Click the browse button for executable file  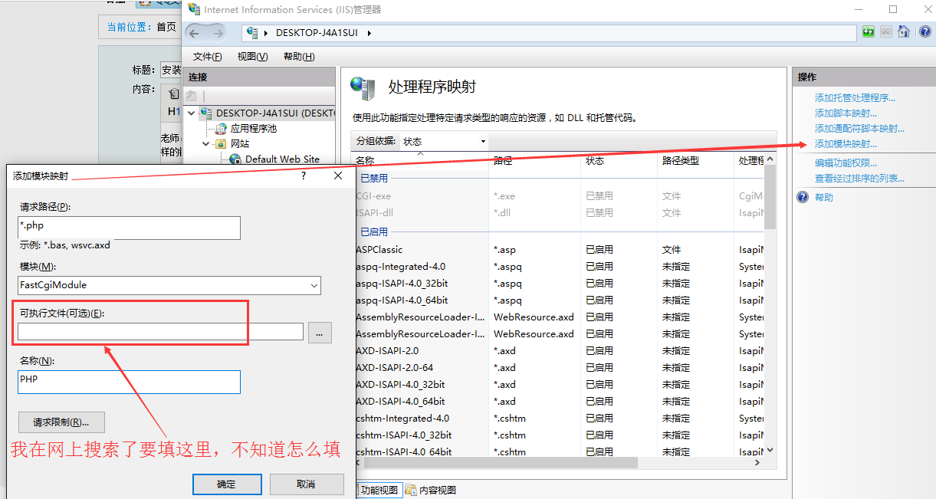click(x=320, y=333)
